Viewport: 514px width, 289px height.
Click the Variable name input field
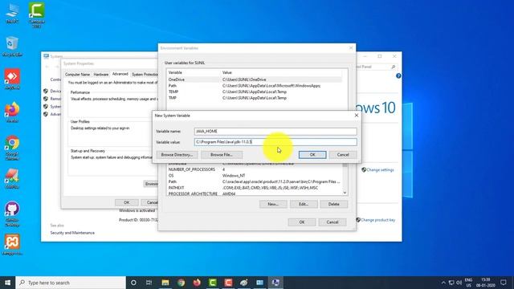pos(275,131)
